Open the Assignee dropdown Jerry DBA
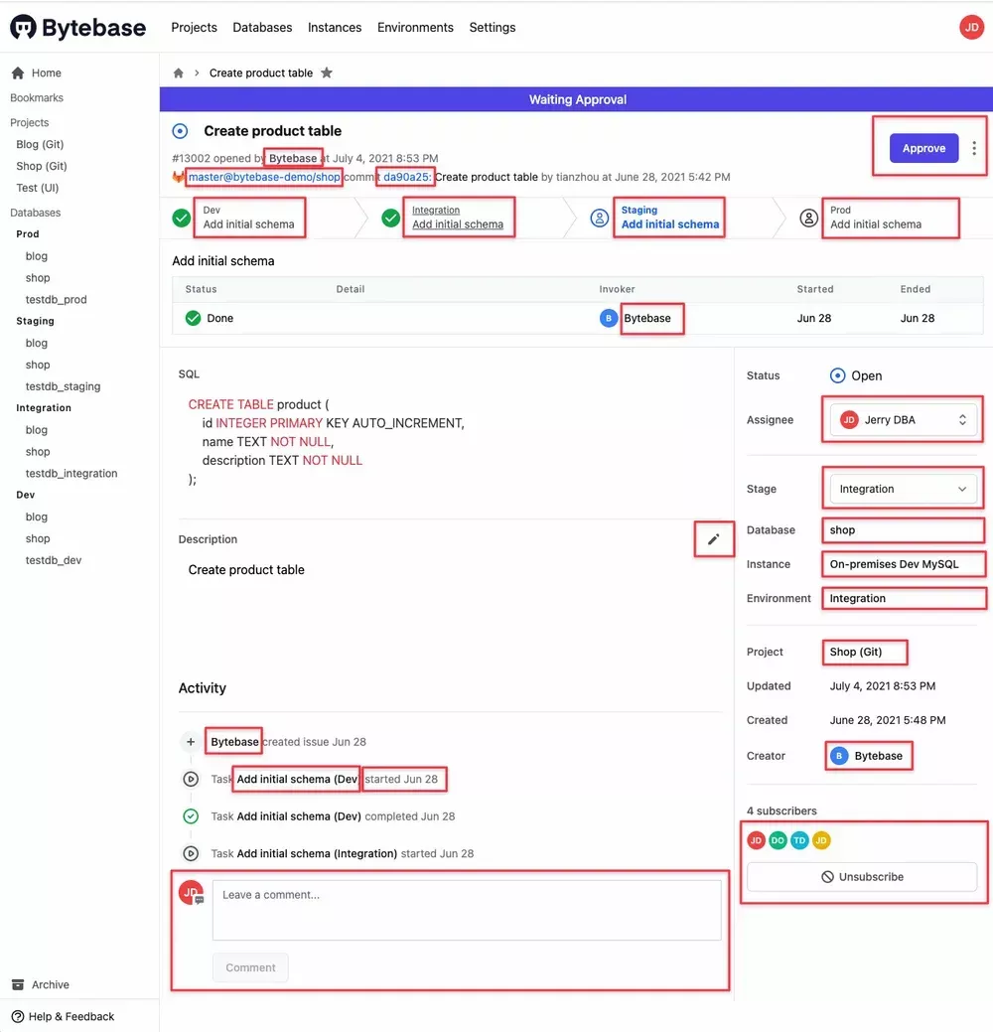This screenshot has width=993, height=1032. coord(904,420)
